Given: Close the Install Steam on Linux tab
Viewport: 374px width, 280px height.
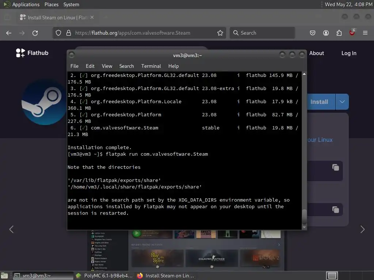Looking at the screenshot, I should [92, 17].
